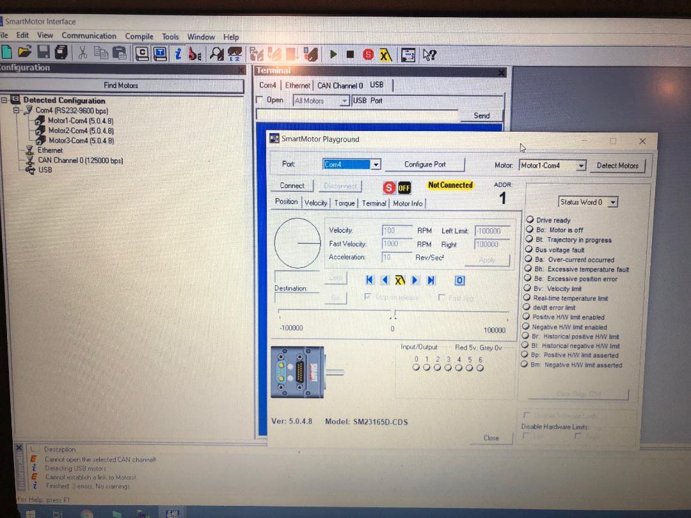
Task: Click the Configure Port button
Action: [425, 164]
